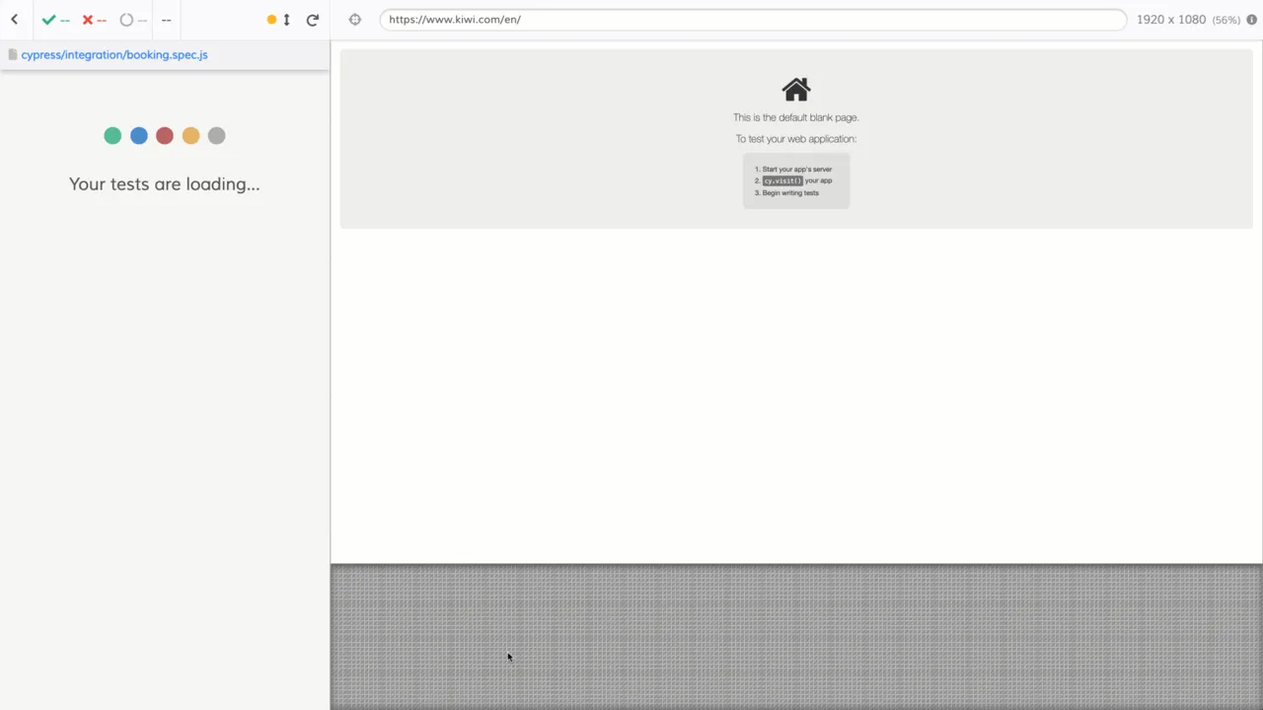1263x710 pixels.
Task: Click the highlighted cy.visit() code snippet
Action: (x=782, y=180)
